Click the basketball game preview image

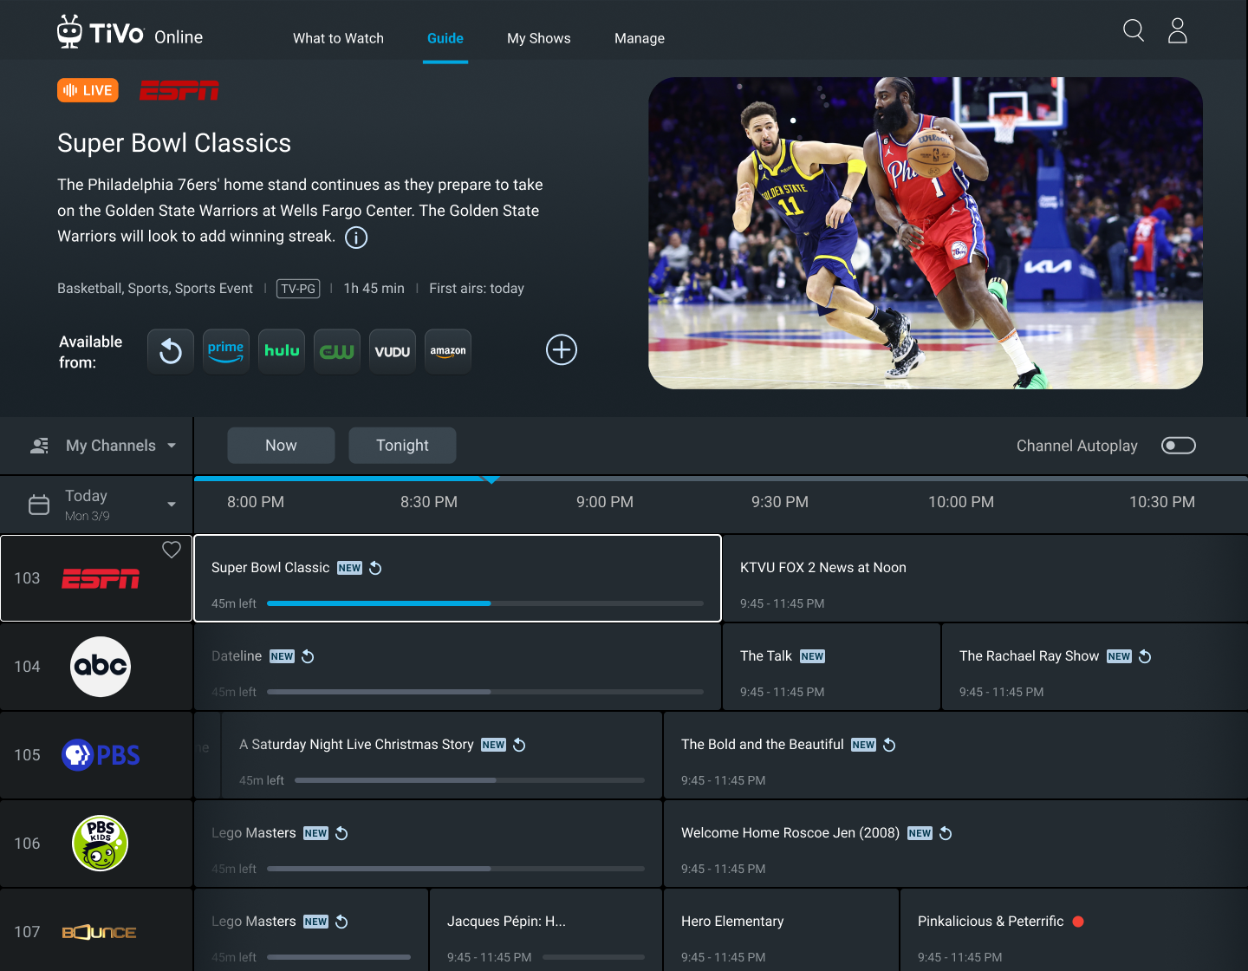click(x=926, y=233)
